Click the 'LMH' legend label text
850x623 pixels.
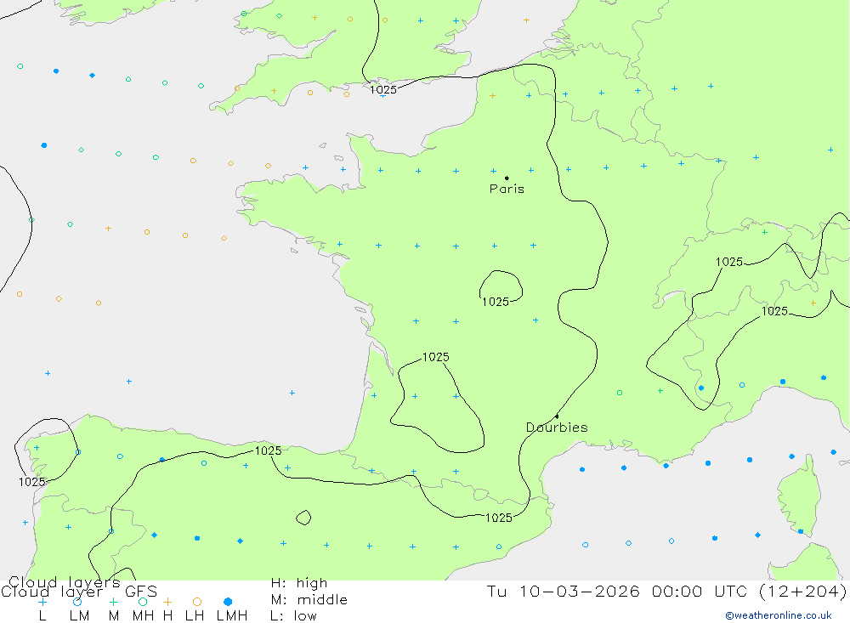[232, 616]
